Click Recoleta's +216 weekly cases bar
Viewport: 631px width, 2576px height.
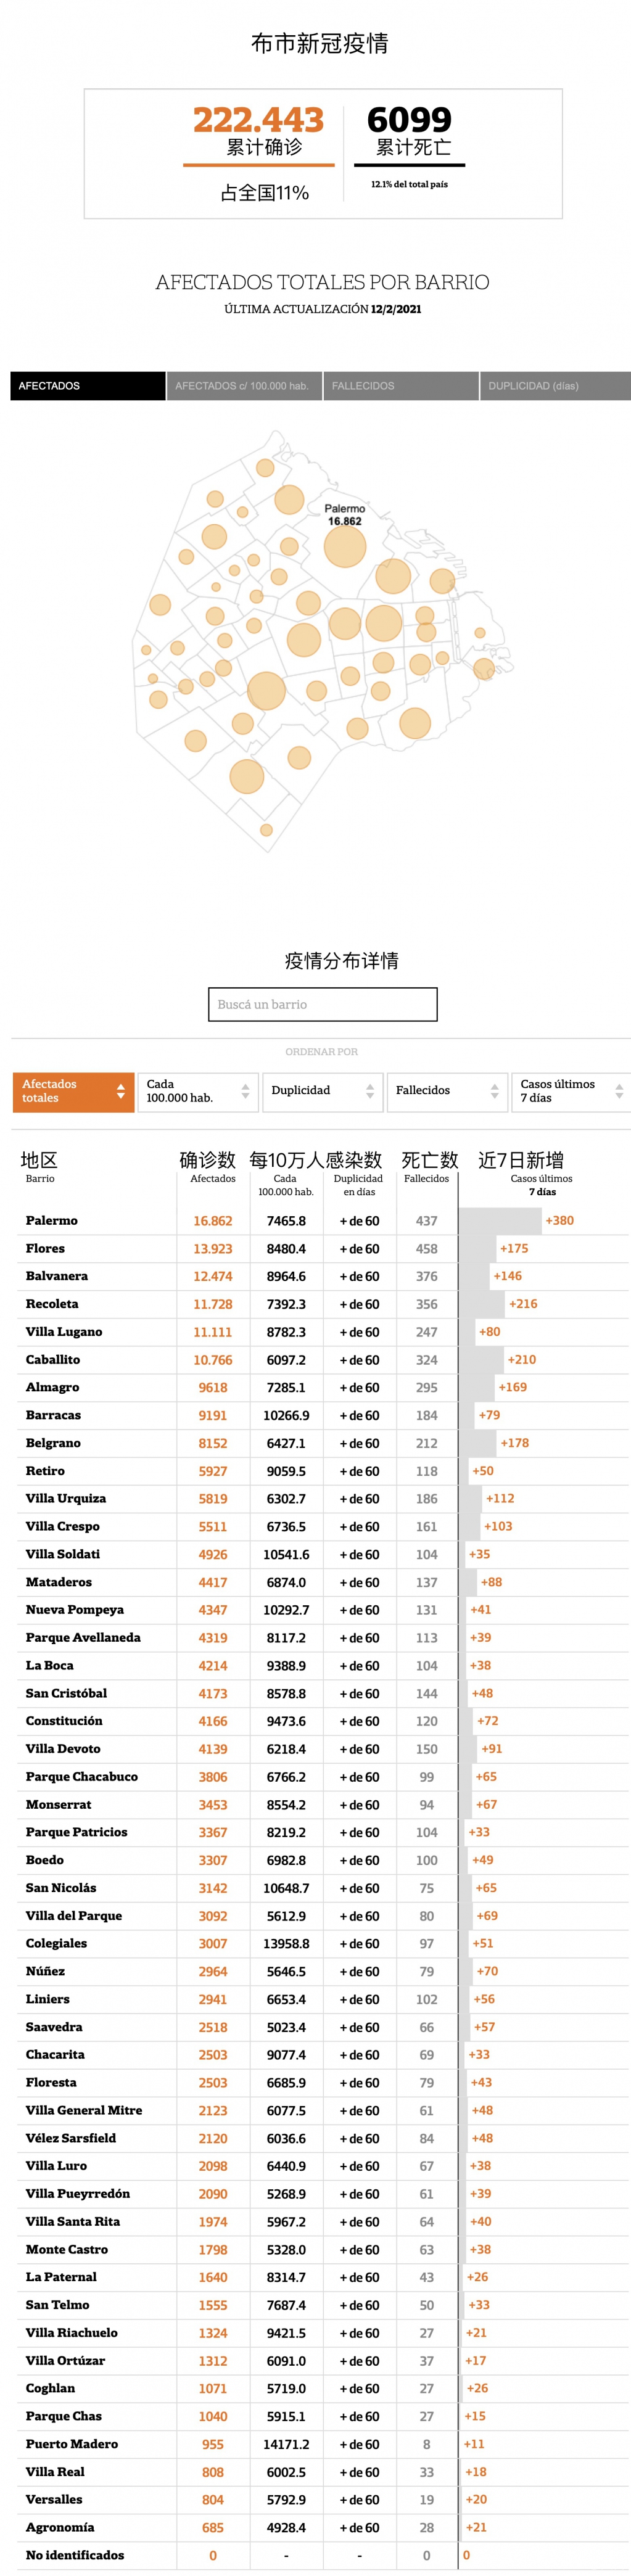[483, 1304]
